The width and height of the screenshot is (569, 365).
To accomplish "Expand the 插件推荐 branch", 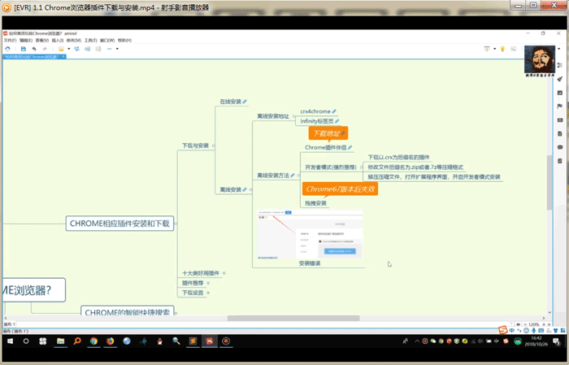I will 208,283.
